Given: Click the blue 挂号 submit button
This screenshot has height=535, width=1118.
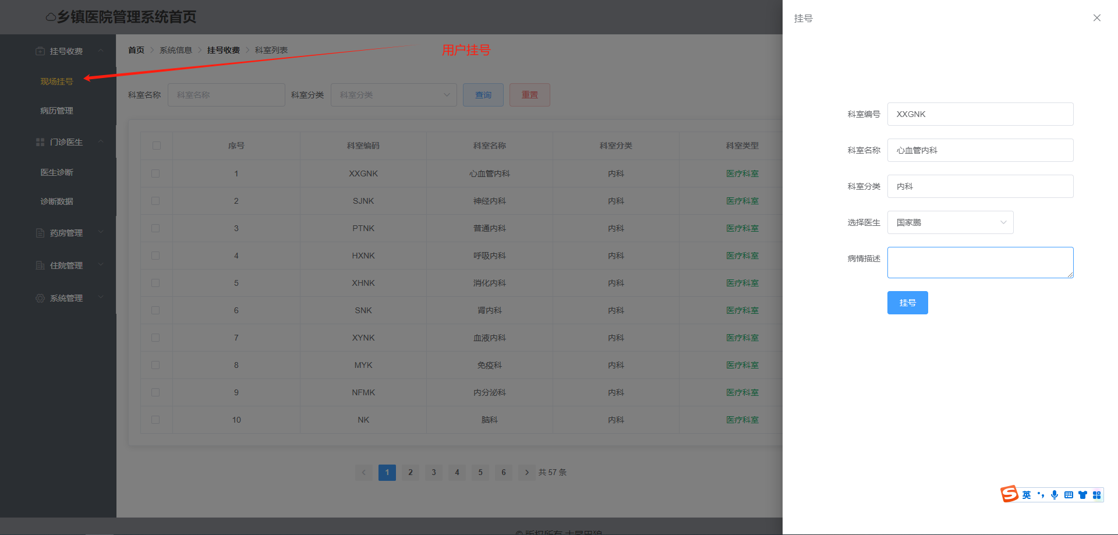Looking at the screenshot, I should click(907, 303).
